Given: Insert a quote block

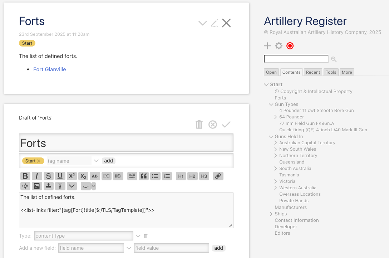Looking at the screenshot, I should pyautogui.click(x=144, y=176).
